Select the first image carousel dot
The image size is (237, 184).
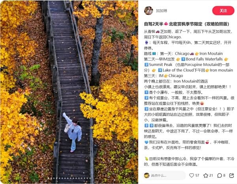tap(48, 178)
